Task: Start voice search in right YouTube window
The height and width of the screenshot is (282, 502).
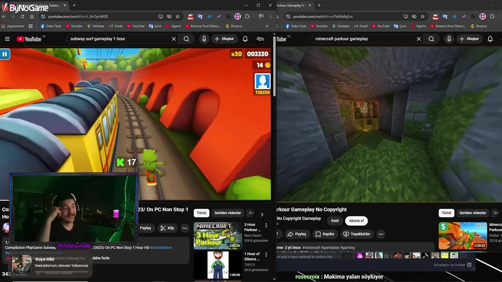Action: click(x=449, y=39)
